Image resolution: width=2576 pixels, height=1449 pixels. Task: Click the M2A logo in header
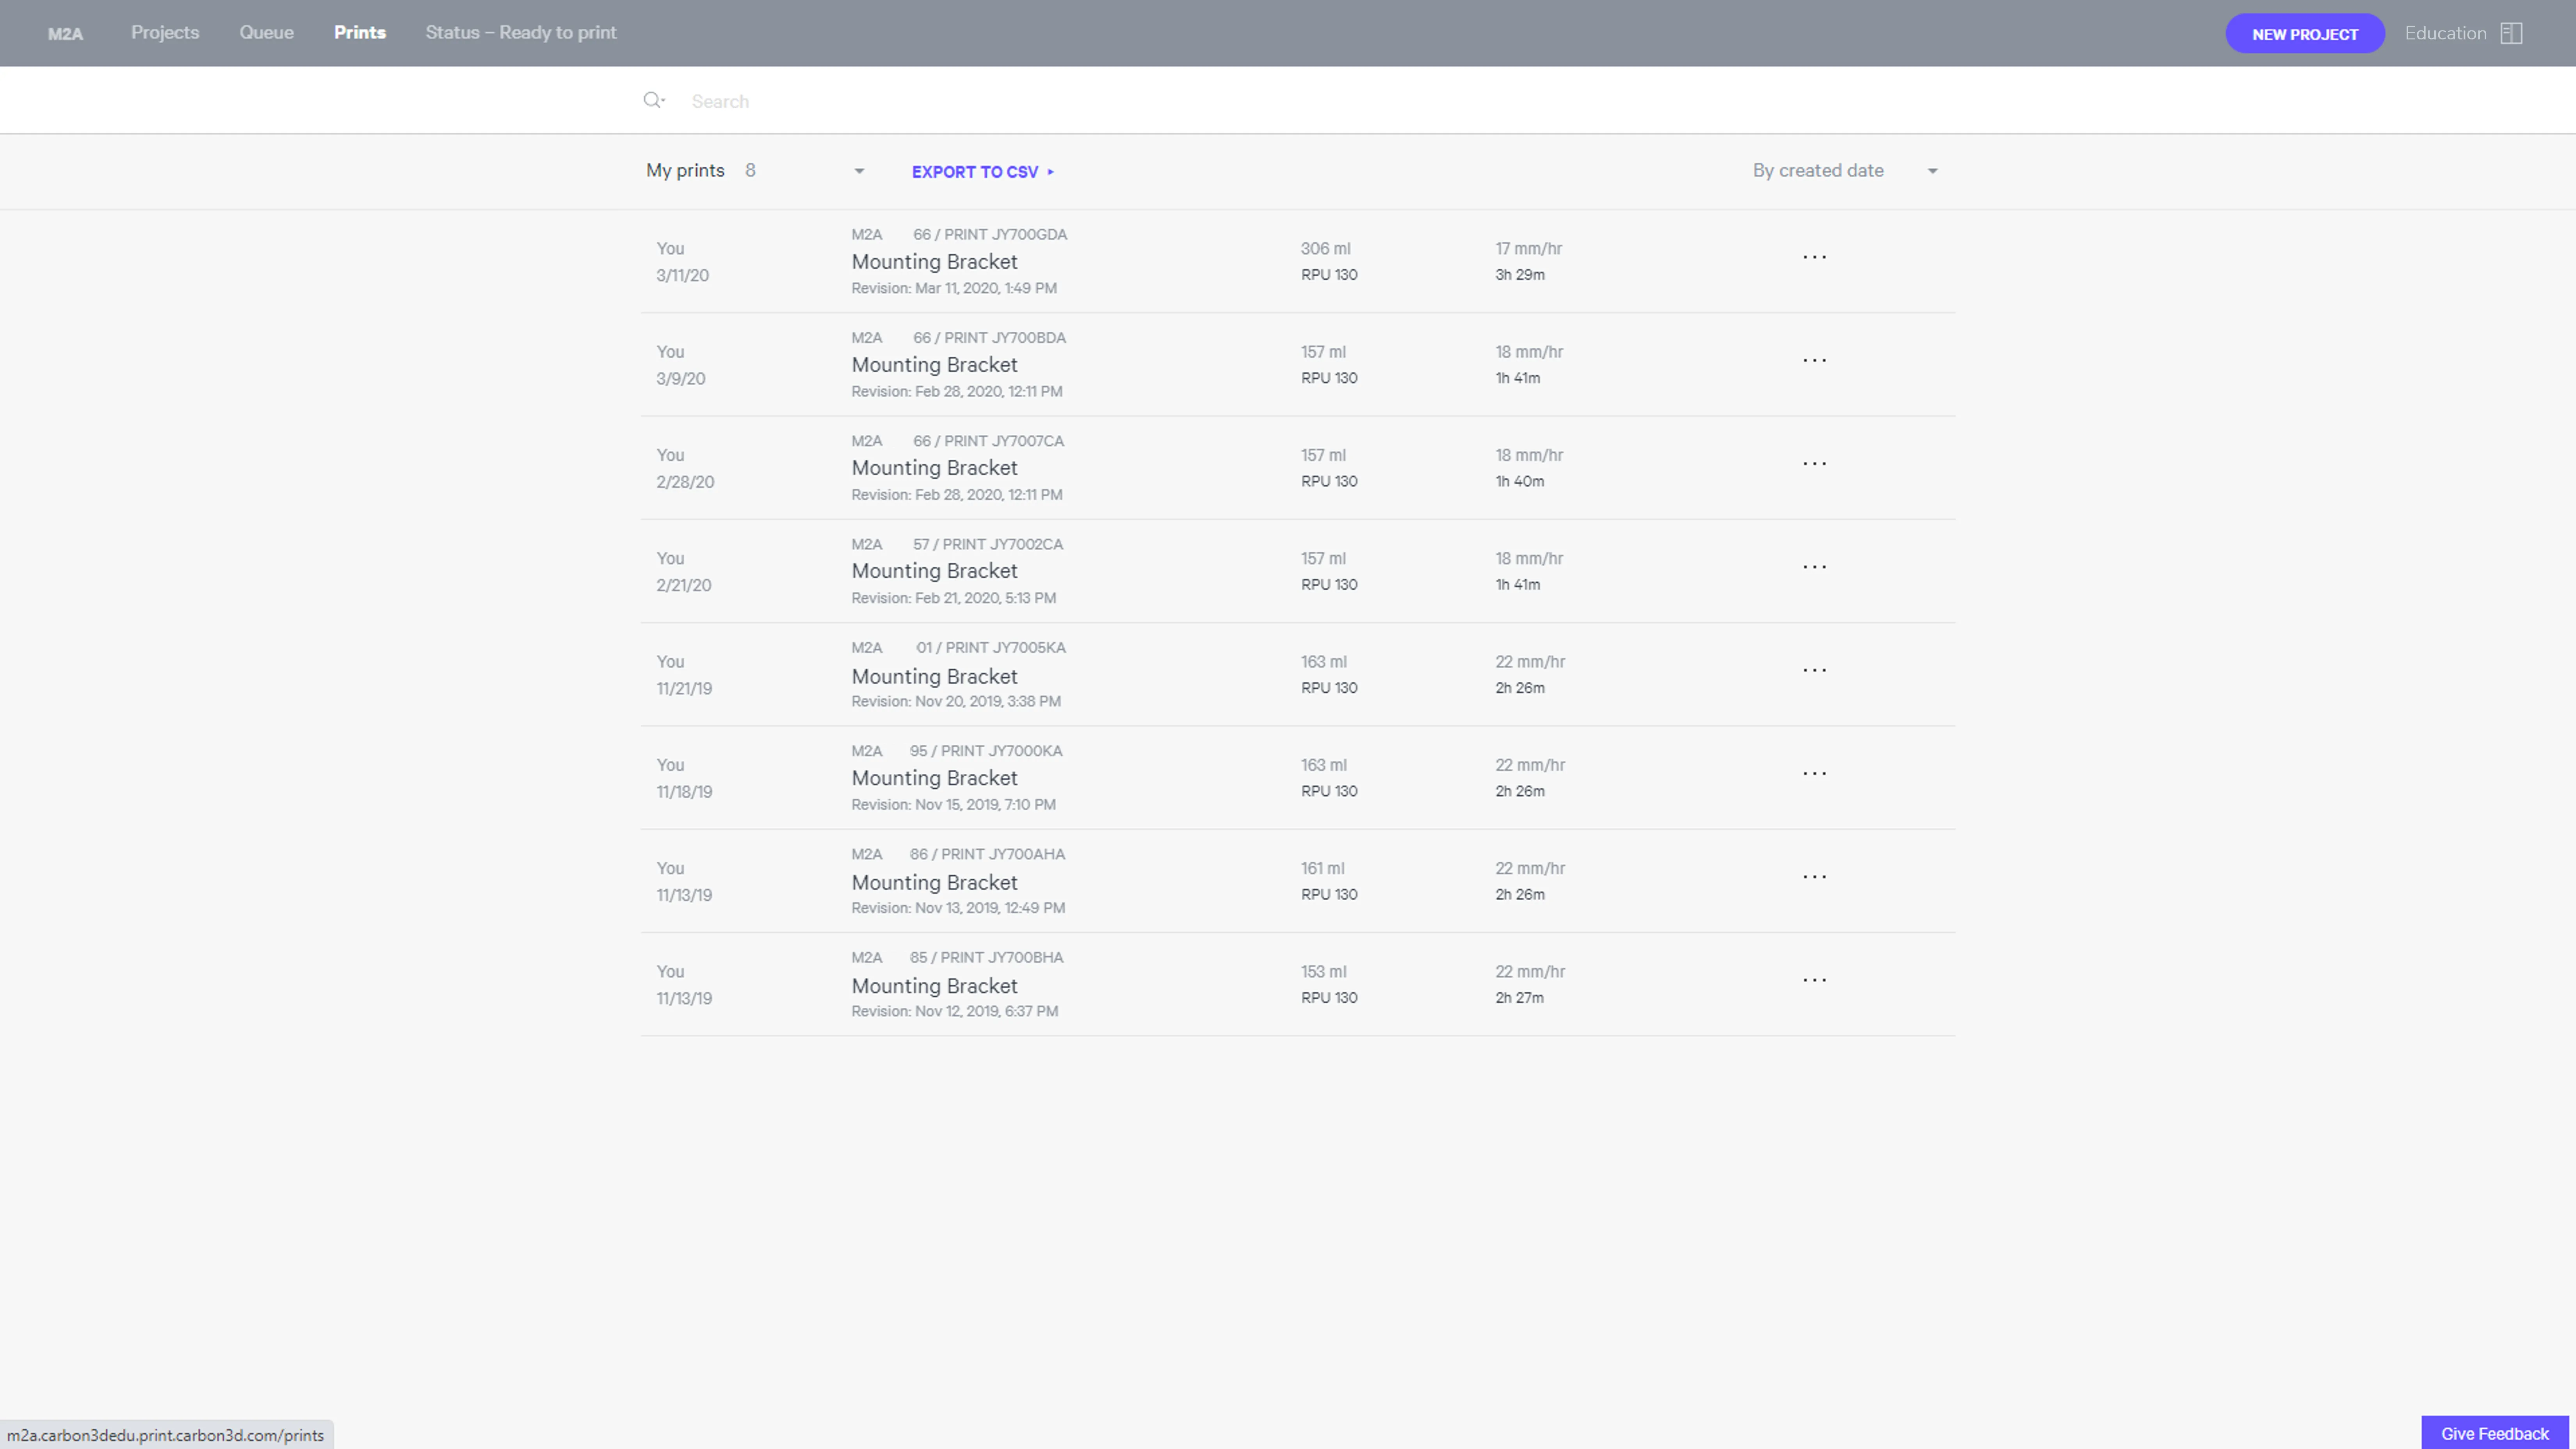pos(65,34)
